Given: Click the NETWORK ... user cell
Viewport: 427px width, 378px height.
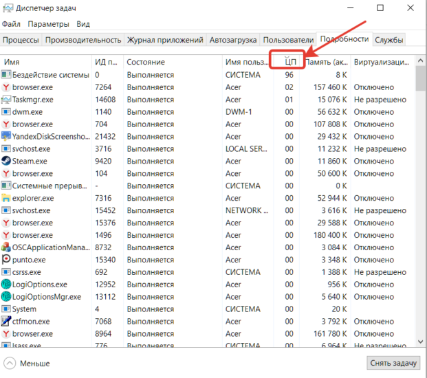Looking at the screenshot, I should click(x=247, y=210).
